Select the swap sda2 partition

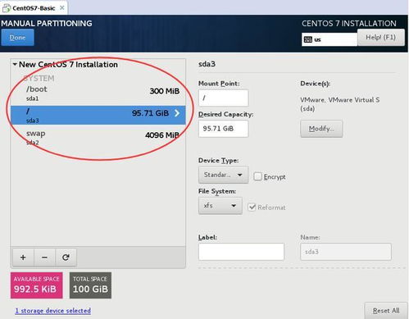[x=98, y=138]
